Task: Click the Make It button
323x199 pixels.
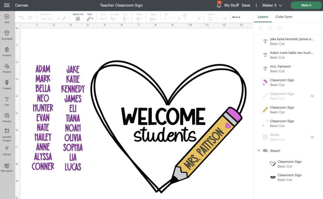Action: 306,5
